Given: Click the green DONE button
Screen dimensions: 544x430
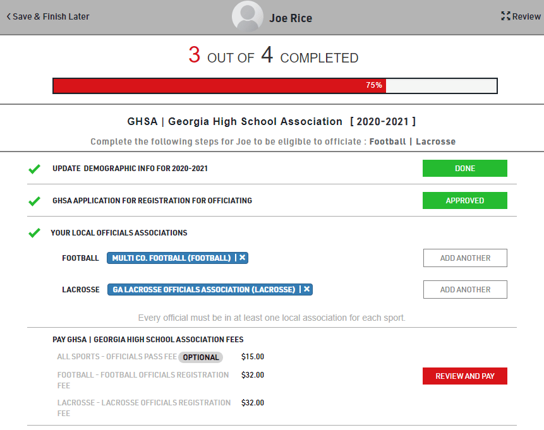Looking at the screenshot, I should [464, 168].
